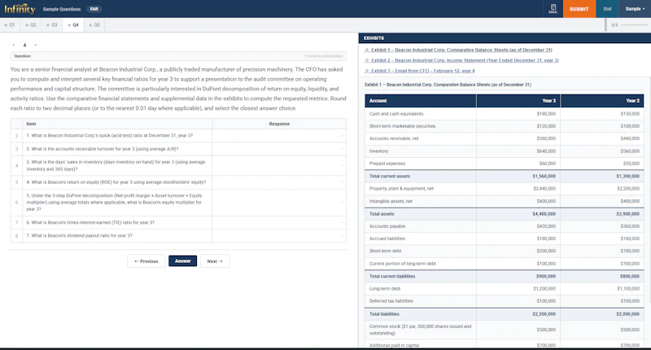This screenshot has height=350, width=651.
Task: Select the Inventory row label
Action: (378, 151)
